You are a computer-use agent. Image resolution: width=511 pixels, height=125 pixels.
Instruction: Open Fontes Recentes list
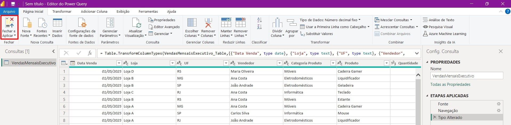[42, 28]
